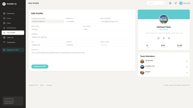The height and width of the screenshot is (108, 193).
Task: Click the 24,6$ Spent stat
Action: tap(179, 46)
